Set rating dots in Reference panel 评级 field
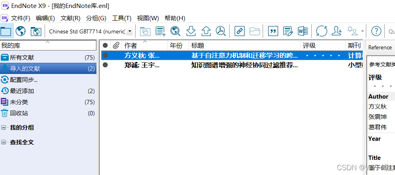The image size is (395, 175). pos(383,86)
